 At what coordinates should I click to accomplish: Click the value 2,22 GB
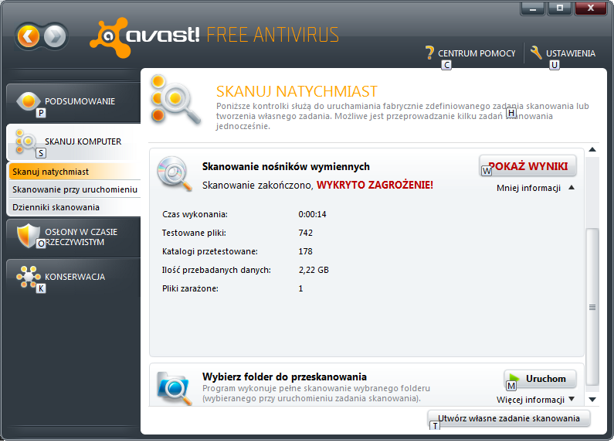314,270
